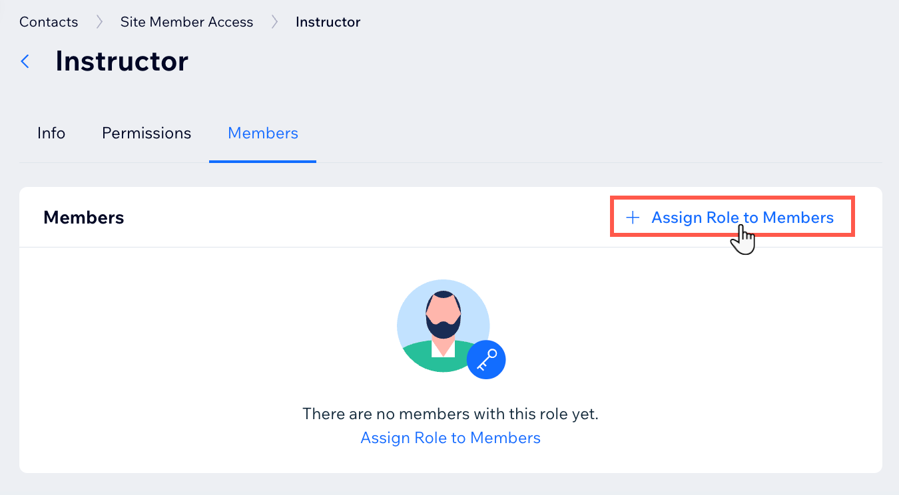Open the Permissions tab
The image size is (899, 495).
[147, 133]
